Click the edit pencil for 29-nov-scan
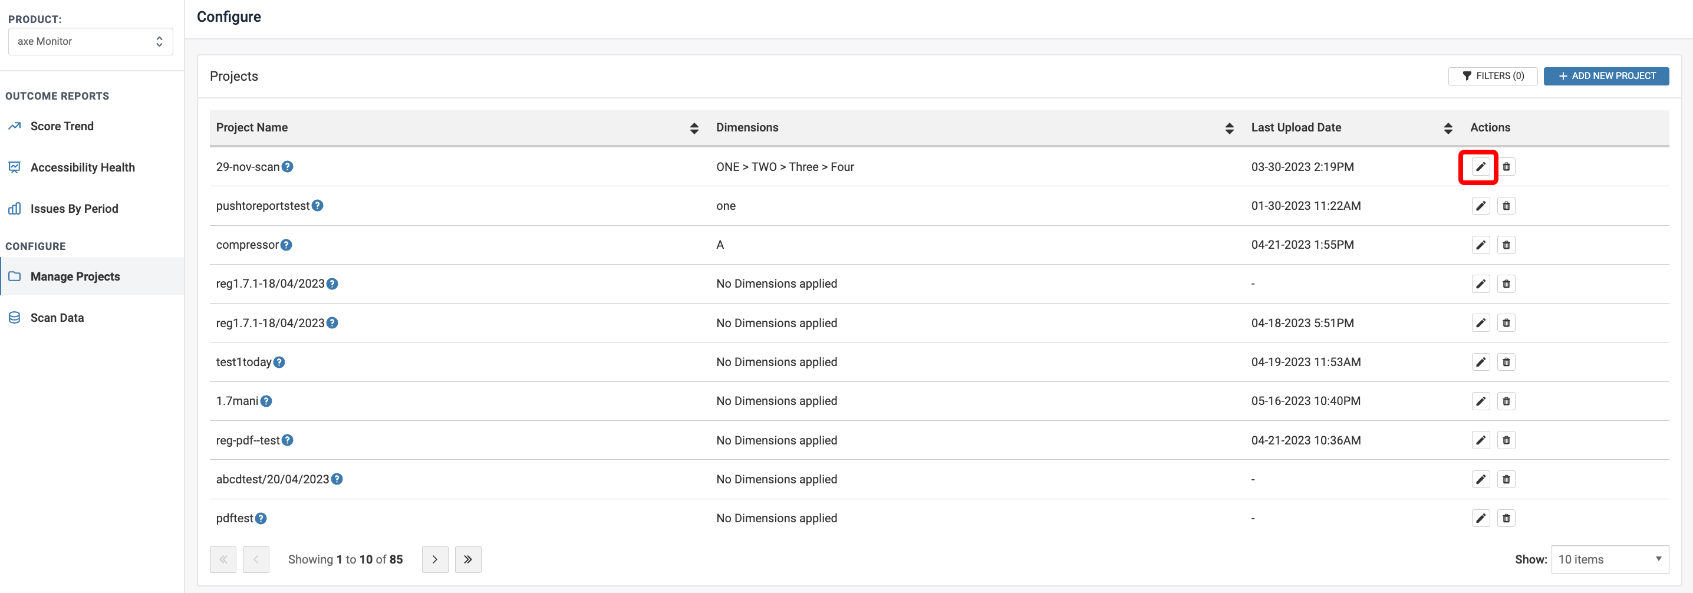Viewport: 1693px width, 593px height. pyautogui.click(x=1480, y=167)
